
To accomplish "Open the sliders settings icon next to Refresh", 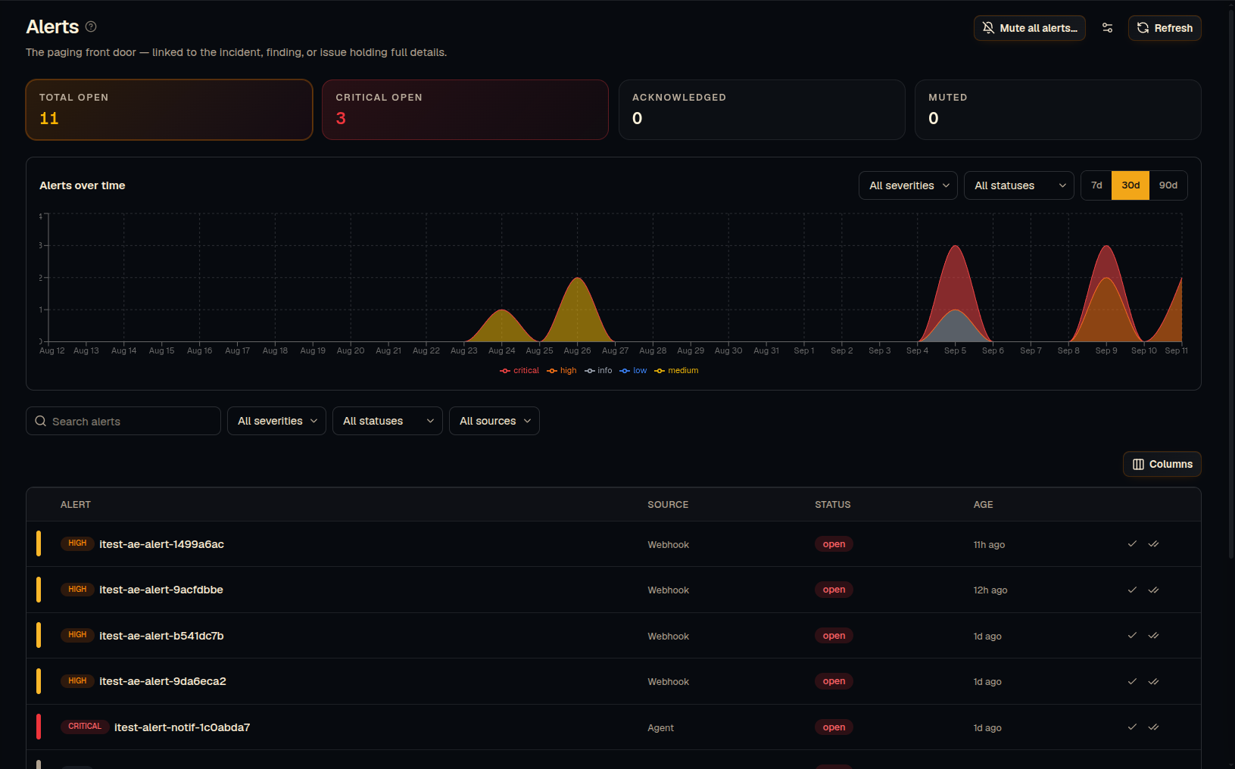I will click(x=1107, y=28).
